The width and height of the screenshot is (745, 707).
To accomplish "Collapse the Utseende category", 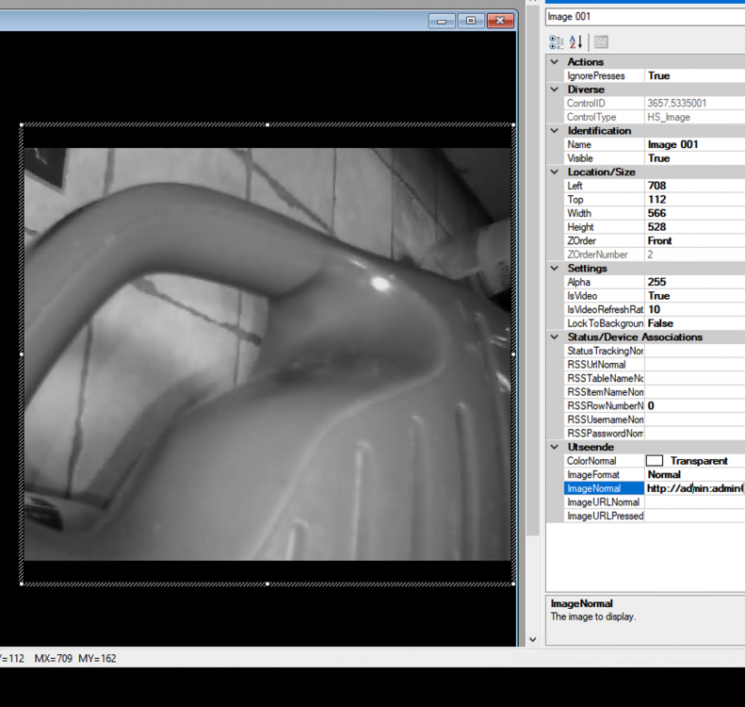I will tap(555, 447).
